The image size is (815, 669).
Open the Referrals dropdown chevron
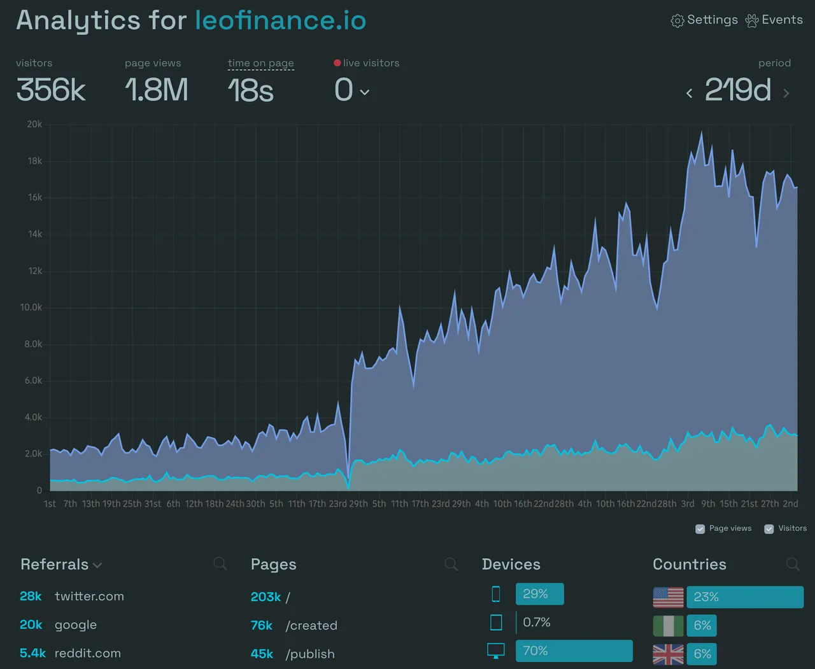[x=97, y=565]
